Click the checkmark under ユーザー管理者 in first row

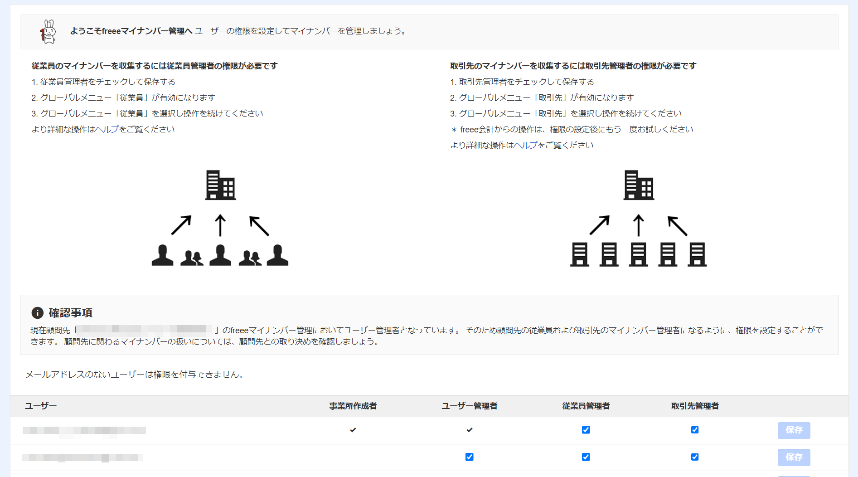click(470, 430)
